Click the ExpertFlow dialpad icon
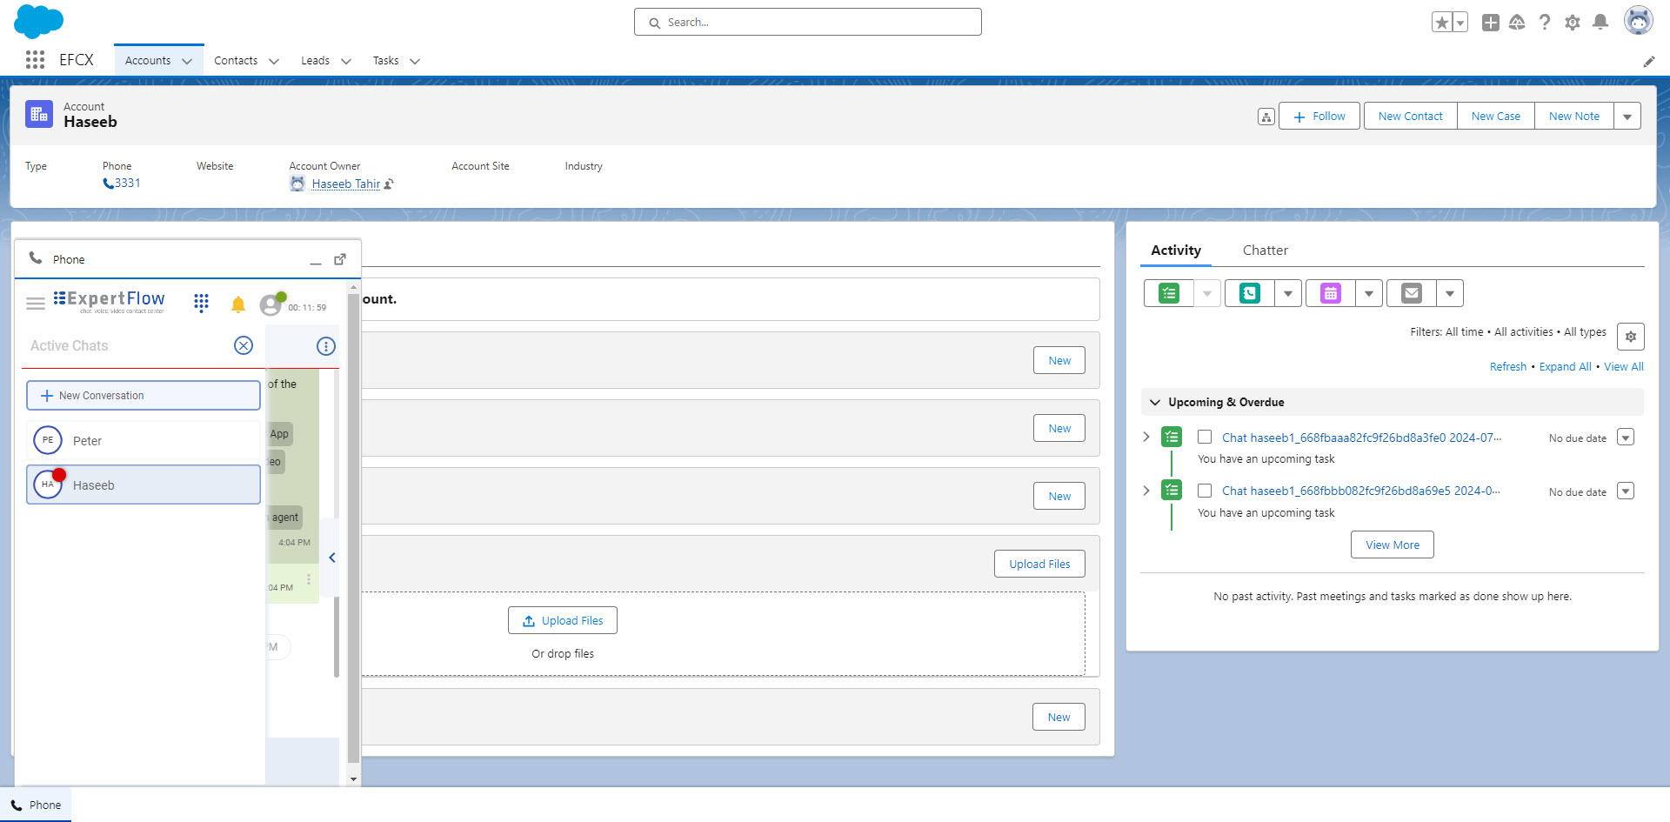This screenshot has width=1670, height=822. pos(201,303)
